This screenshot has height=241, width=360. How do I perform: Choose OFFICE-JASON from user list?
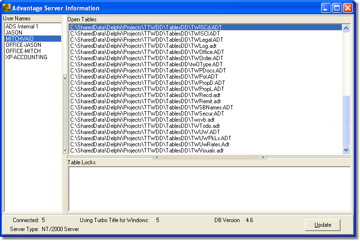23,45
